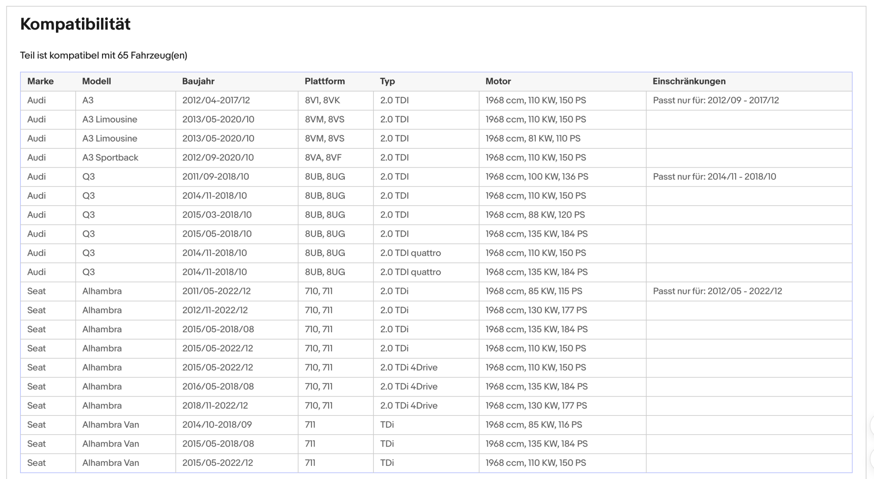
Task: Click the lower round floating button at right edge
Action: 872,459
